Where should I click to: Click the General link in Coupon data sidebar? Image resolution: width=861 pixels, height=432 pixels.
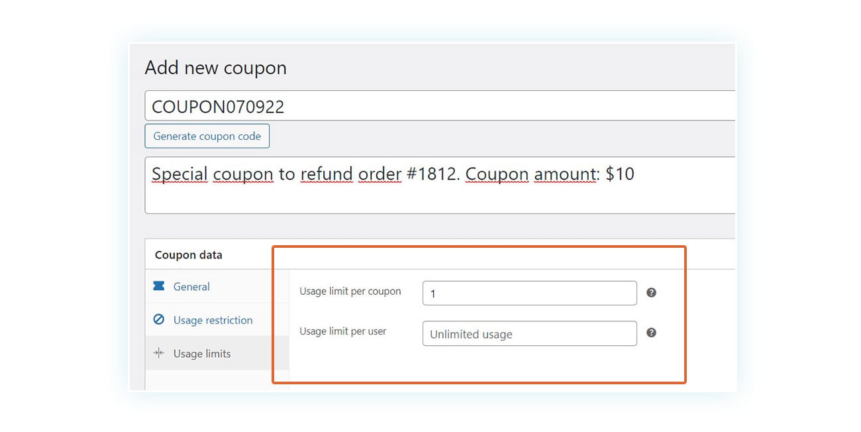(191, 286)
